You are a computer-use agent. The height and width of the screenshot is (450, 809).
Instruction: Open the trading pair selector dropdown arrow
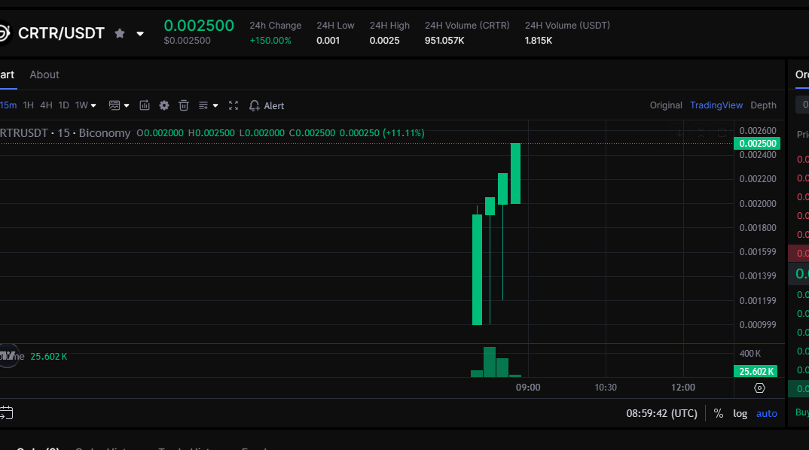coord(140,34)
